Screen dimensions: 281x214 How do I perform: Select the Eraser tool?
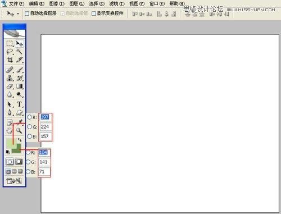[x=10, y=86]
